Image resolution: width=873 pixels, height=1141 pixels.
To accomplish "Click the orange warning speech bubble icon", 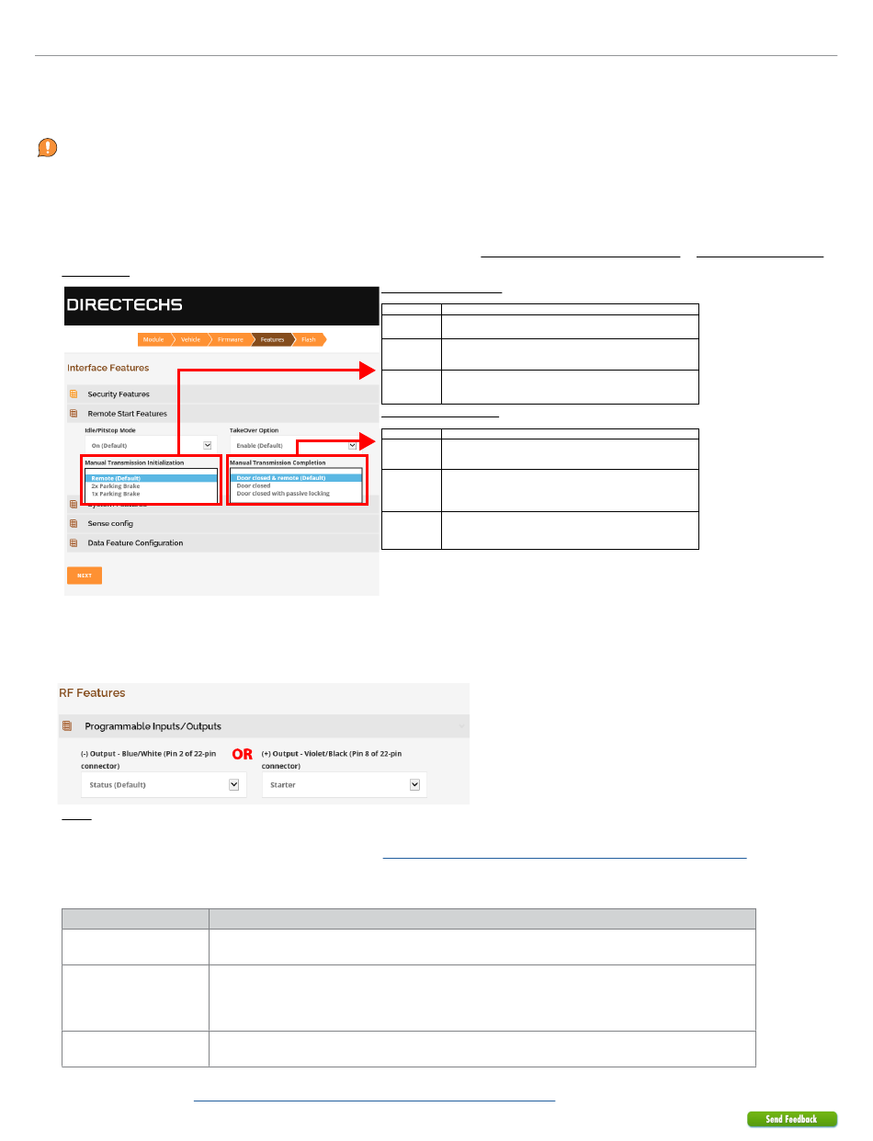I will click(x=48, y=147).
